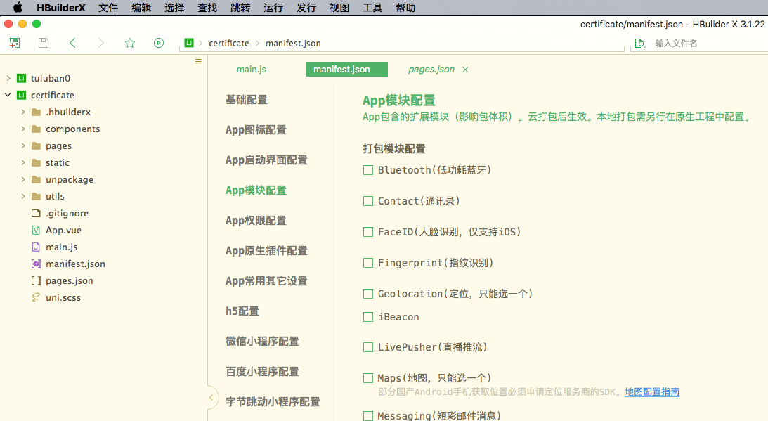Click the static folder icon
This screenshot has height=421, width=768.
tap(36, 163)
